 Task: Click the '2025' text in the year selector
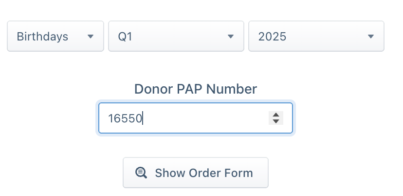coord(272,37)
